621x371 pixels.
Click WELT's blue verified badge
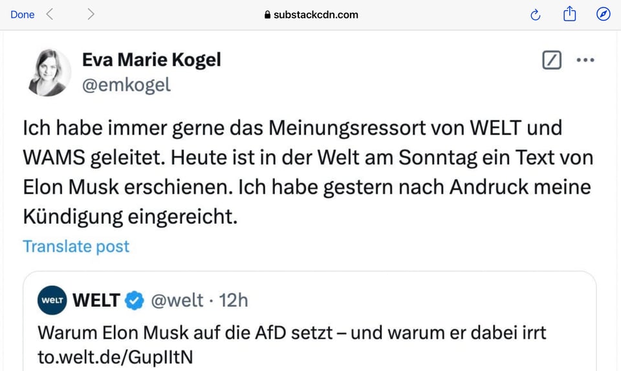(x=134, y=300)
